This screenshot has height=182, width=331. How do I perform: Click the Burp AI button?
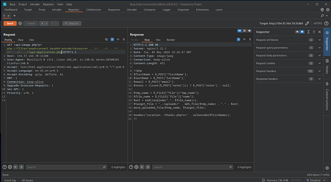72,24
